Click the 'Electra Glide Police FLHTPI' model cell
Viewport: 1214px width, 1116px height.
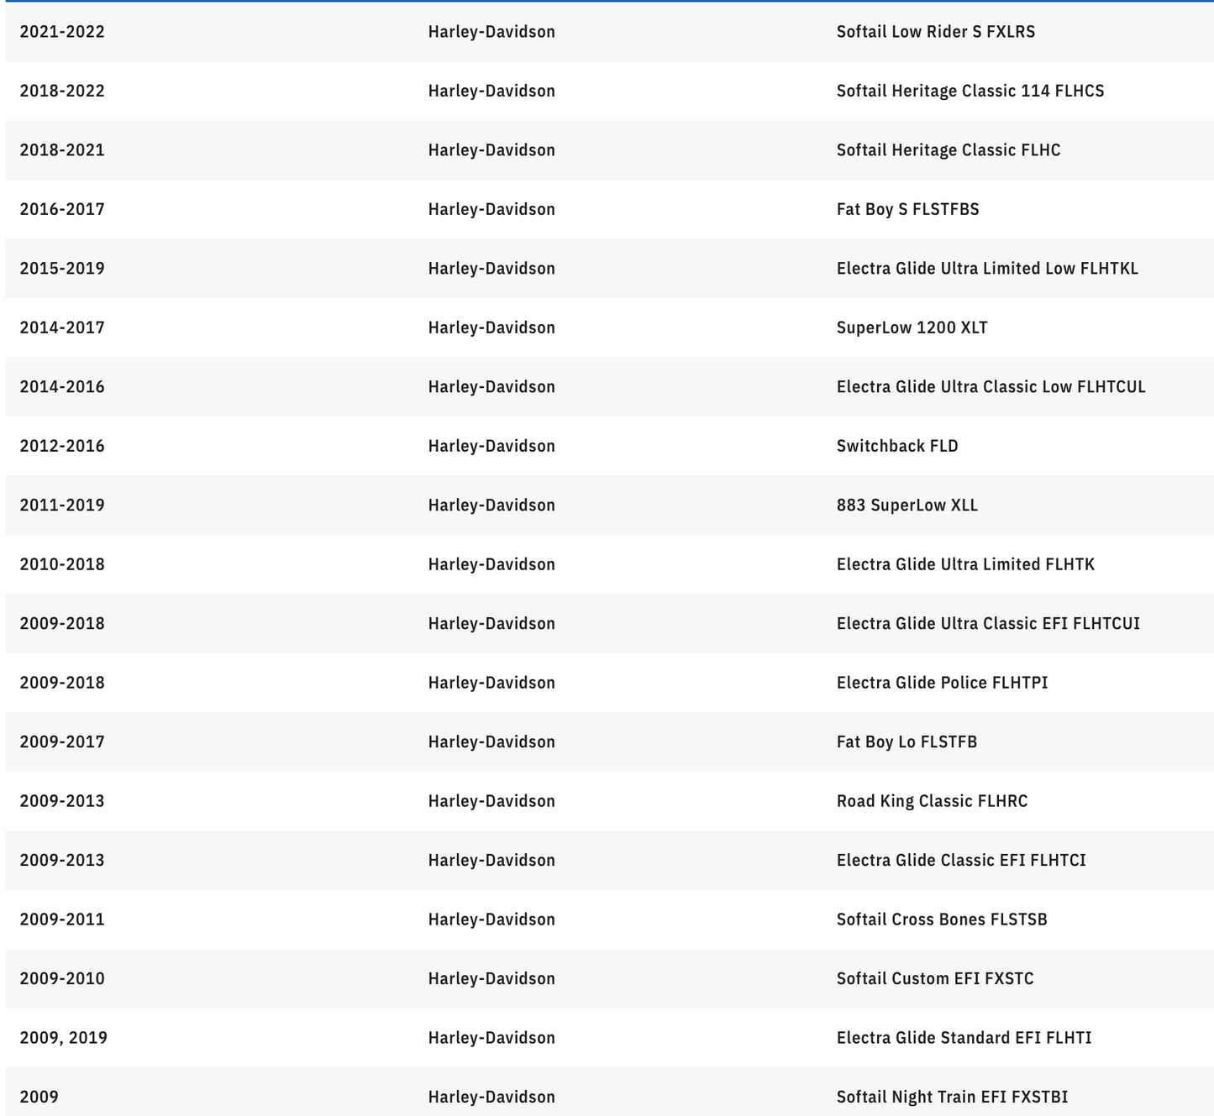(942, 683)
